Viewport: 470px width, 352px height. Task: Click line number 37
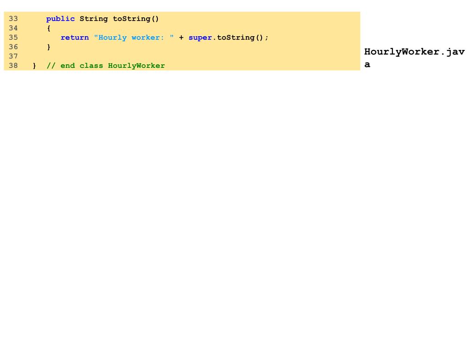coord(13,56)
